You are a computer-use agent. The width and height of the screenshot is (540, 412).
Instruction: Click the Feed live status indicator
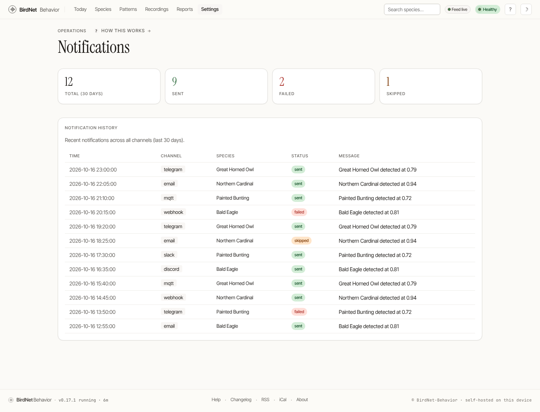pyautogui.click(x=457, y=9)
